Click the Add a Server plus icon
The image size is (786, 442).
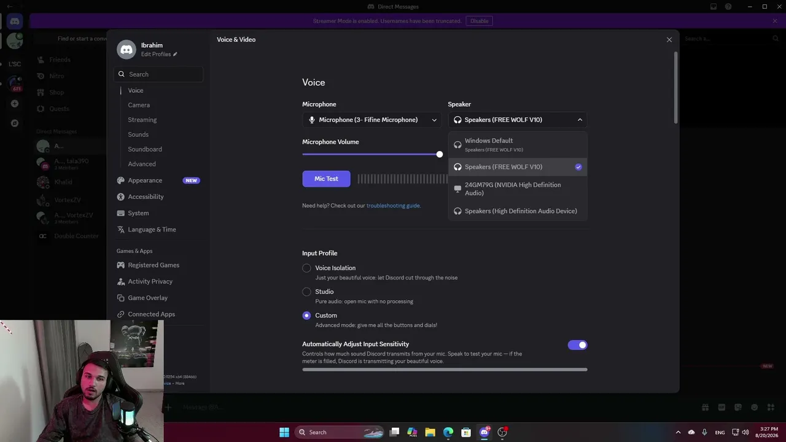coord(15,104)
